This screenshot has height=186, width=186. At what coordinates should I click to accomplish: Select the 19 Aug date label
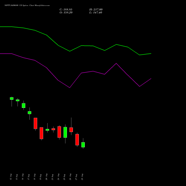coord(41,177)
